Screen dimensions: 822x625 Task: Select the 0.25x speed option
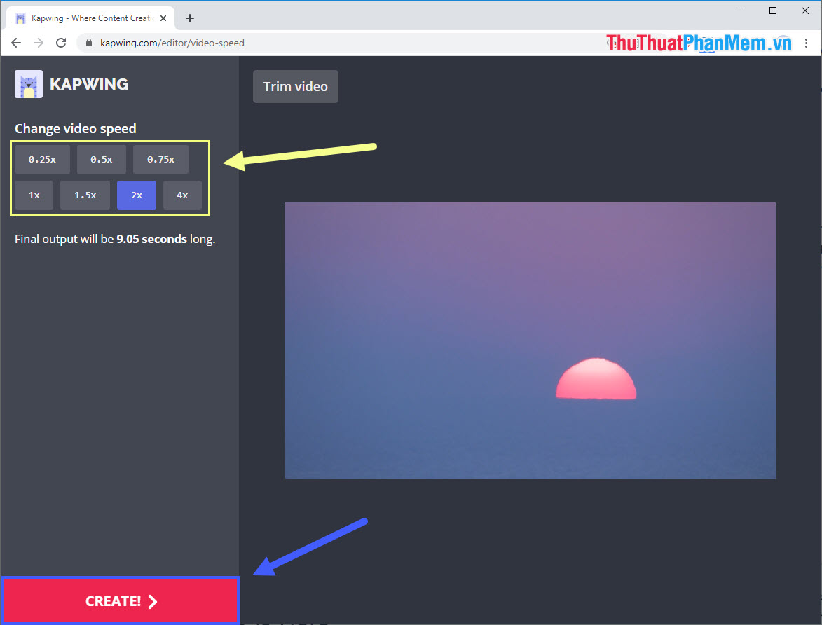click(41, 159)
